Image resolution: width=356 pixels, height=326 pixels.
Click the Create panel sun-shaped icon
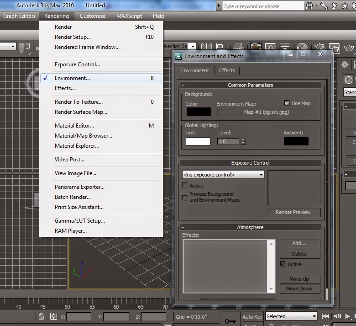click(345, 64)
